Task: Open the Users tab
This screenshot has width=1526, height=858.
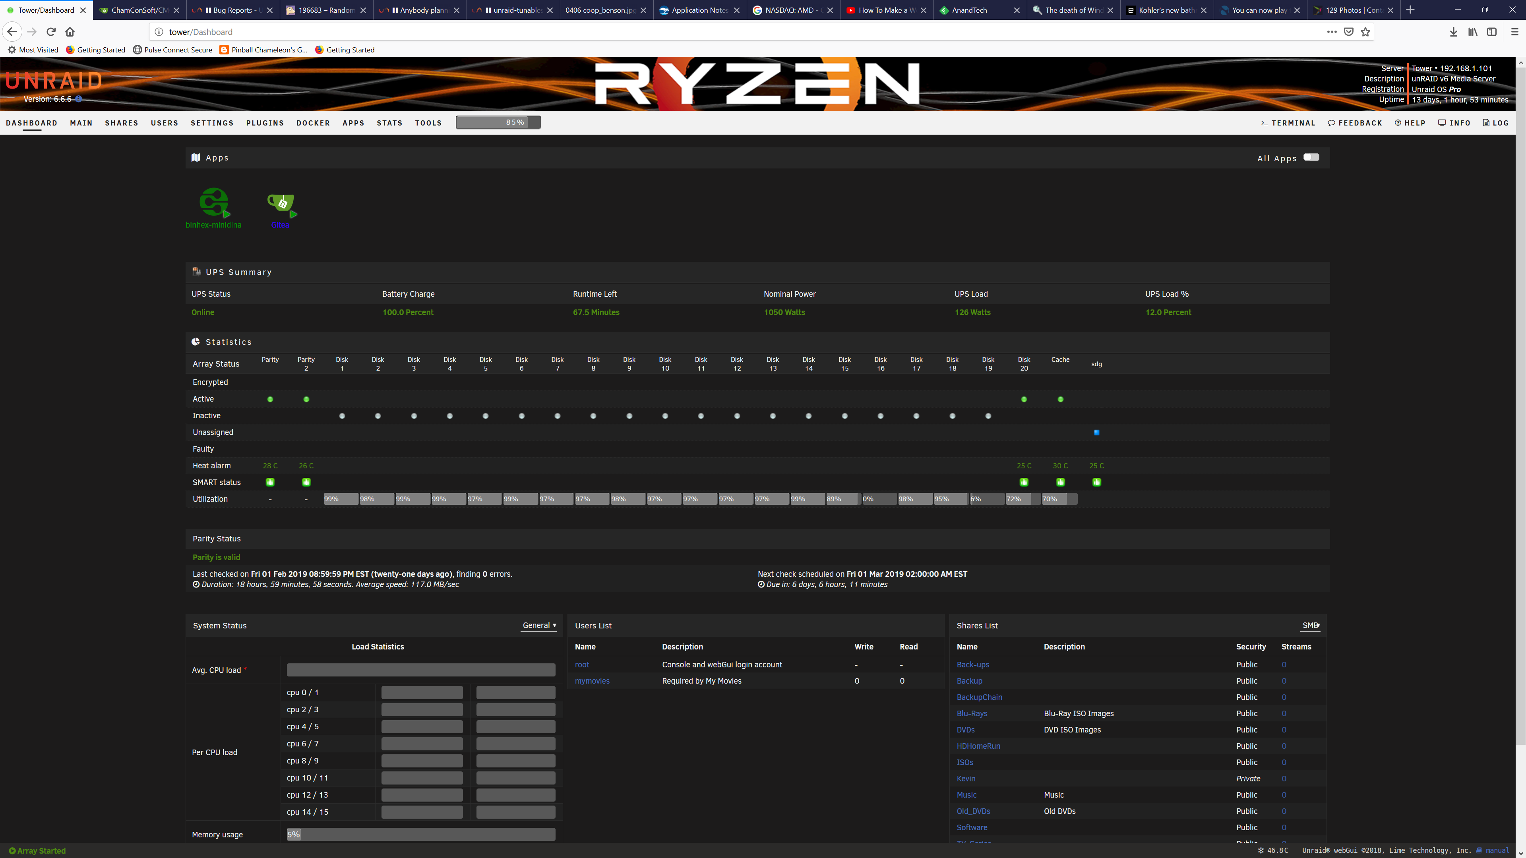Action: [164, 123]
